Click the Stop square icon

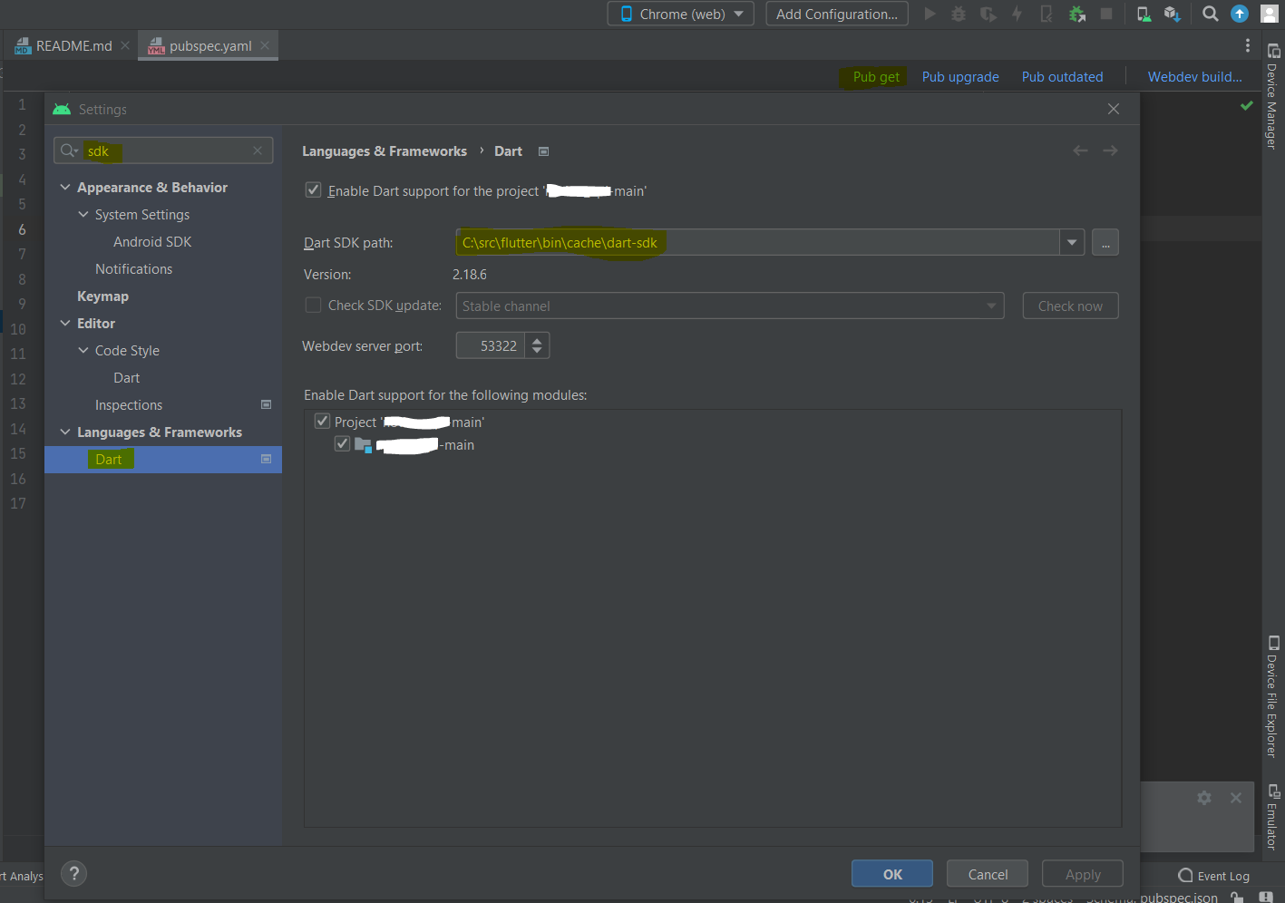click(1106, 14)
